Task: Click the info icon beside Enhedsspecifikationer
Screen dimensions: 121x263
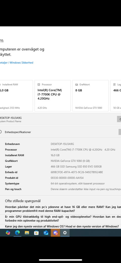Action: tap(1, 132)
